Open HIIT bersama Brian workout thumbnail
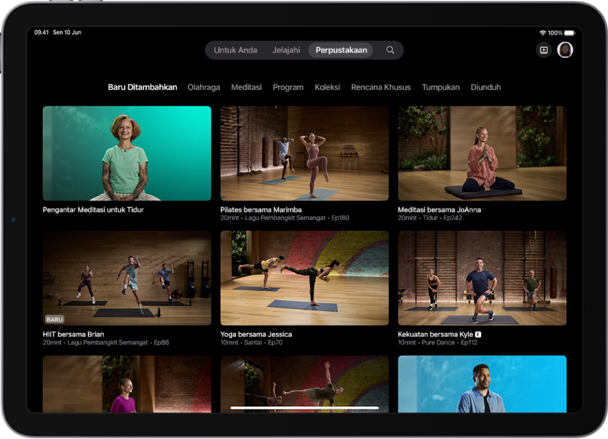This screenshot has height=439, width=608. coord(127,278)
